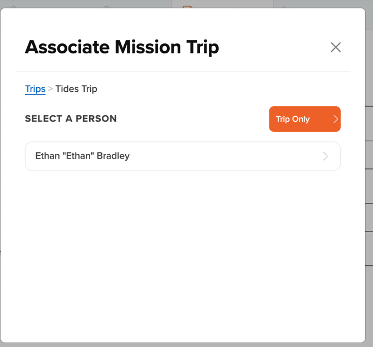Image resolution: width=373 pixels, height=347 pixels.
Task: Click the divider line under the title
Action: [x=183, y=72]
